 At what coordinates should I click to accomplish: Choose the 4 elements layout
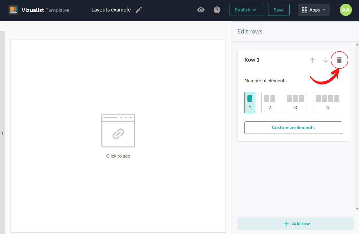[x=327, y=102]
